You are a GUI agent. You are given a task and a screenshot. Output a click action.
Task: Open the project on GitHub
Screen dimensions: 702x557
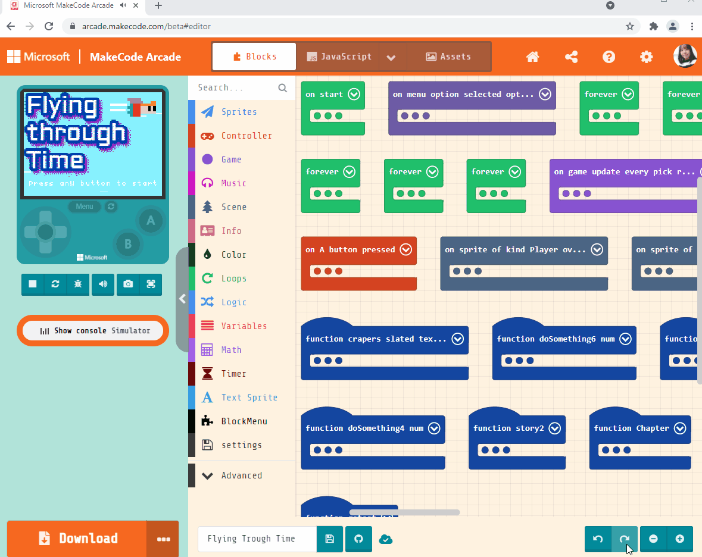pos(358,539)
